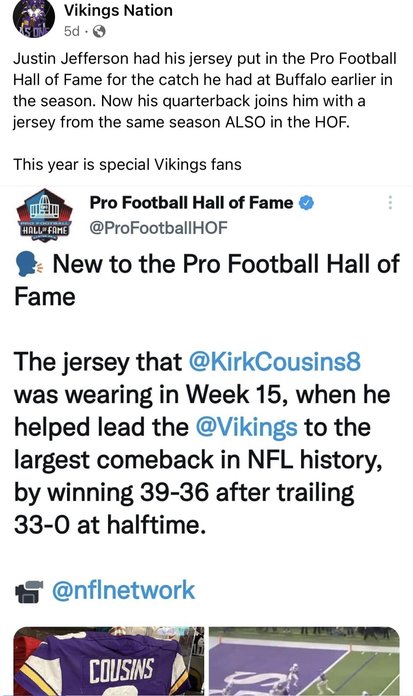The image size is (413, 696).
Task: Tap the globe public-audience icon
Action: point(99,32)
